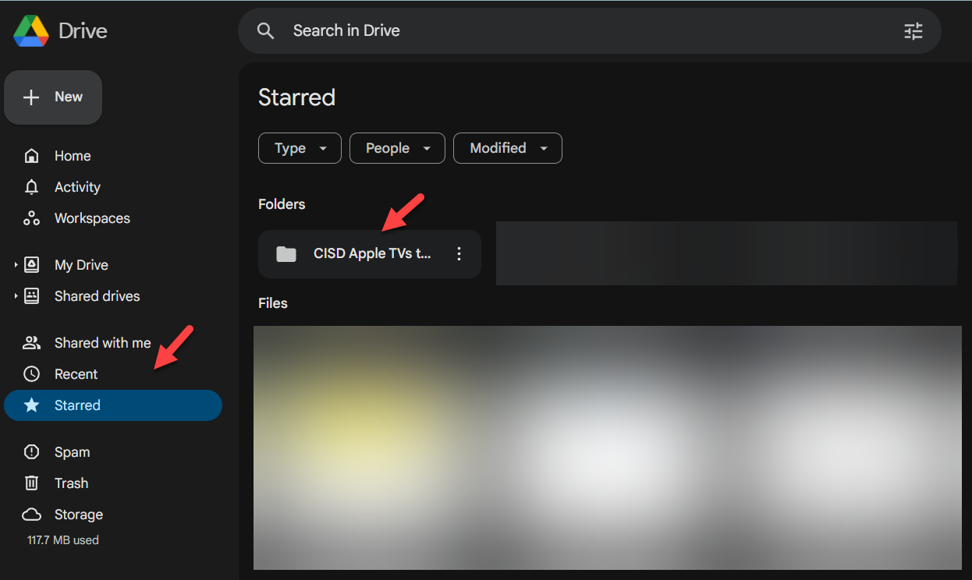Click the Google Drive logo

pyautogui.click(x=31, y=31)
